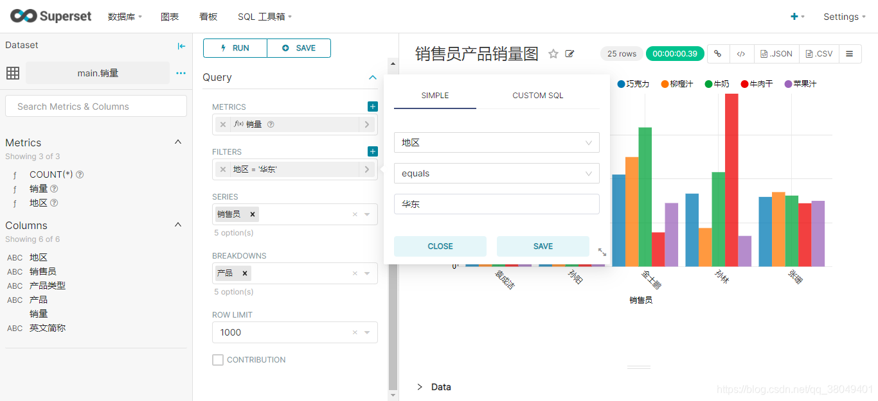Open the 数据库 dropdown menu
This screenshot has width=878, height=401.
click(x=125, y=17)
